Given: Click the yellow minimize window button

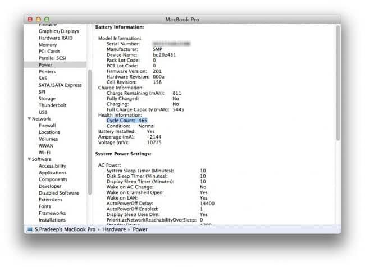Looking at the screenshot, I should point(38,19).
